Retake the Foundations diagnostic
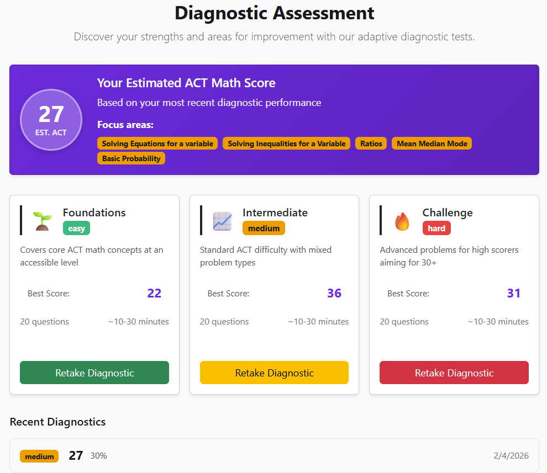 click(94, 373)
